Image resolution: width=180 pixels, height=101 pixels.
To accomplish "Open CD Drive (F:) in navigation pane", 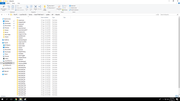I will coord(8,65).
